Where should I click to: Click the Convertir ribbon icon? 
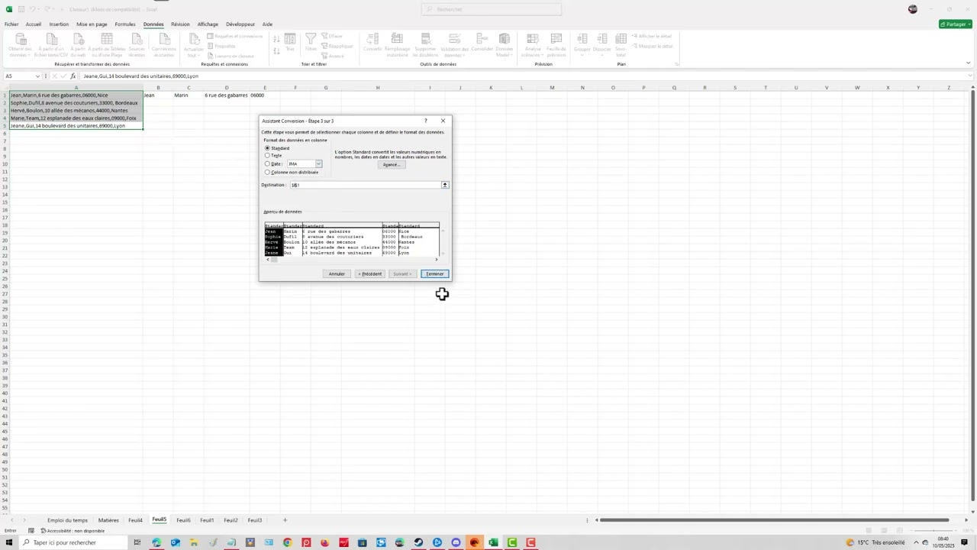(x=372, y=43)
